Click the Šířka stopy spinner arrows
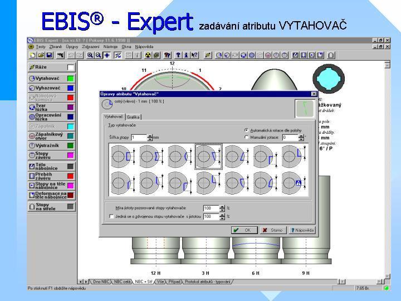This screenshot has height=301, width=401. 150,138
